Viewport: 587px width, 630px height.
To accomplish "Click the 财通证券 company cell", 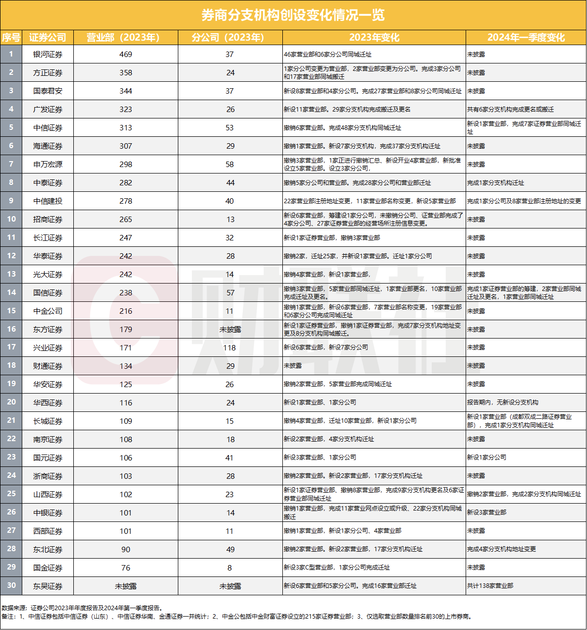I will [48, 366].
